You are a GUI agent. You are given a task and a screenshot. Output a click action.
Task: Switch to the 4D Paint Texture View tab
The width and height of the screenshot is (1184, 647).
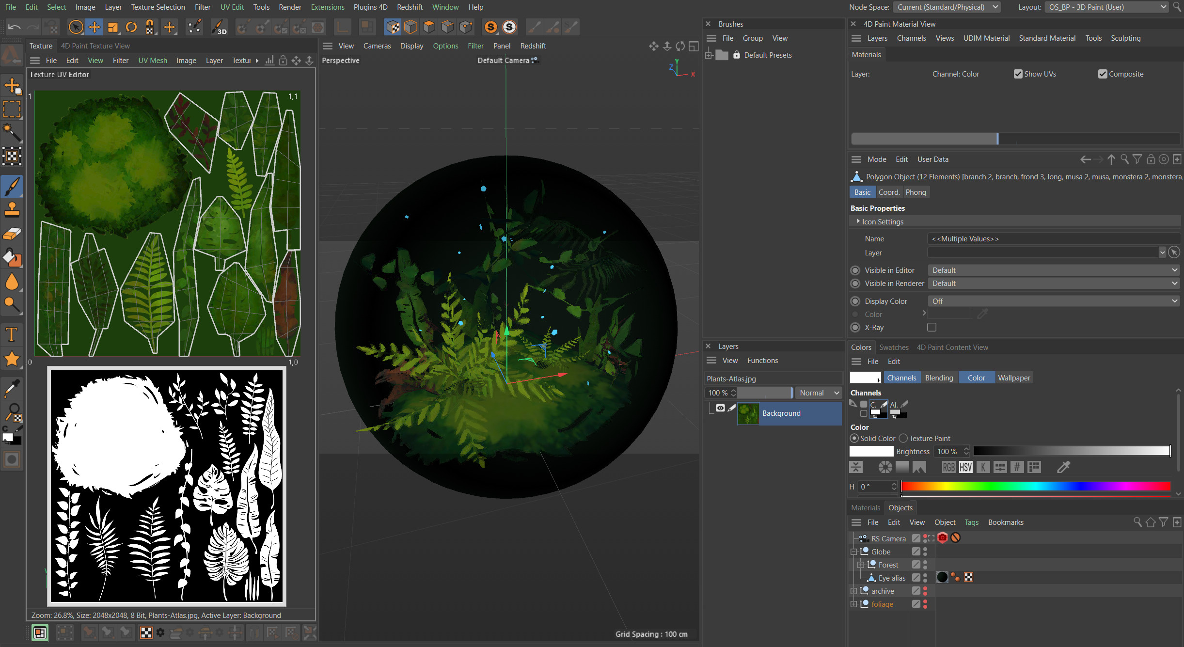tap(95, 46)
